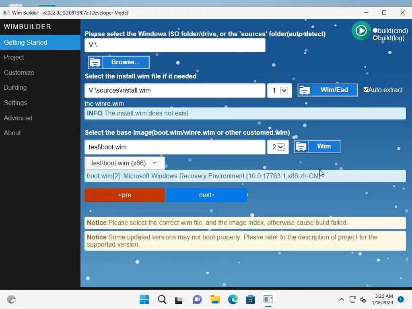Click the green build play icon
Image resolution: width=412 pixels, height=309 pixels.
pos(361,31)
